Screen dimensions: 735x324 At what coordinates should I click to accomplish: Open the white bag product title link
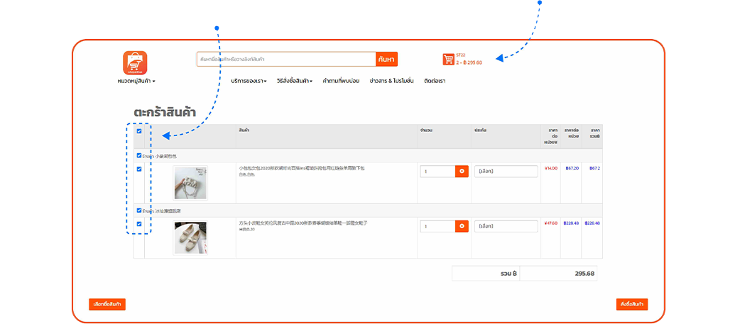pos(301,168)
